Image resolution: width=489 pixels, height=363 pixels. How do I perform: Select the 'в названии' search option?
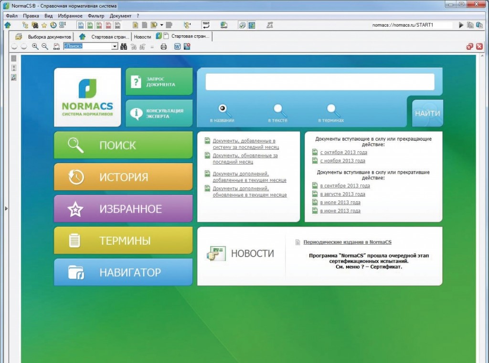[x=222, y=114]
